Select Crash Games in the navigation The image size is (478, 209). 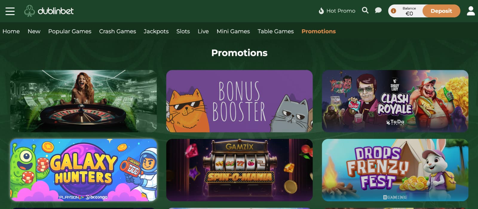[x=117, y=31]
